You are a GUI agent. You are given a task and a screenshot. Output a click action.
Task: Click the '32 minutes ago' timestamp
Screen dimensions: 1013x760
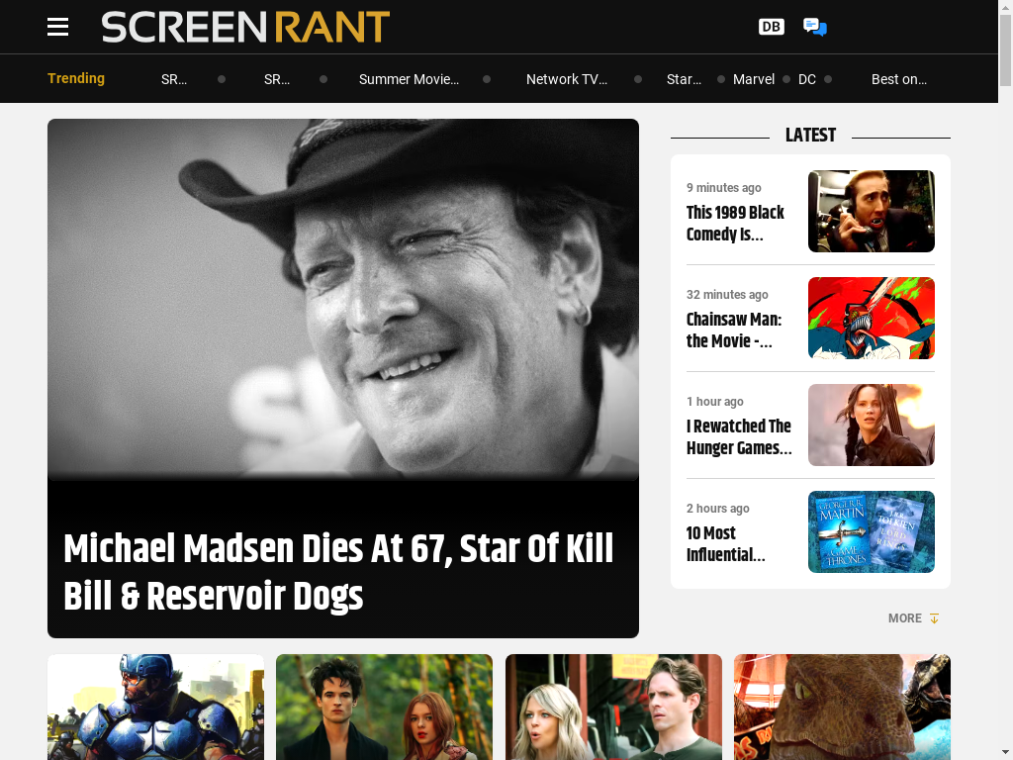point(727,295)
